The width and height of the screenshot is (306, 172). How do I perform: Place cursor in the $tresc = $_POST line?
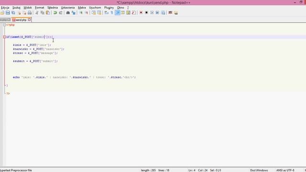pos(35,53)
